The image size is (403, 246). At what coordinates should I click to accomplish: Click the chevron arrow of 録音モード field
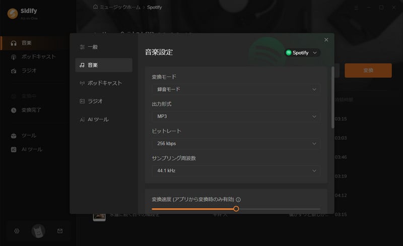(x=314, y=90)
